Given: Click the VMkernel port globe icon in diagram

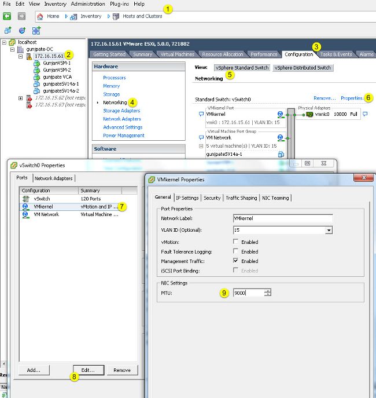Looking at the screenshot, I should [280, 115].
